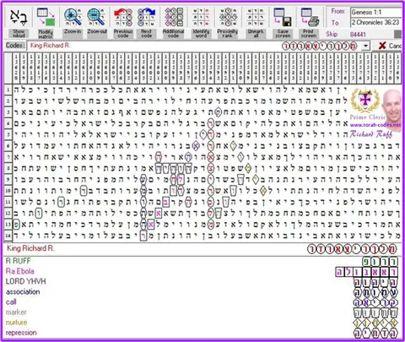Select the yellow diamond Hebrew letters for nurture
Screen dimensions: 405x342
[x=375, y=323]
